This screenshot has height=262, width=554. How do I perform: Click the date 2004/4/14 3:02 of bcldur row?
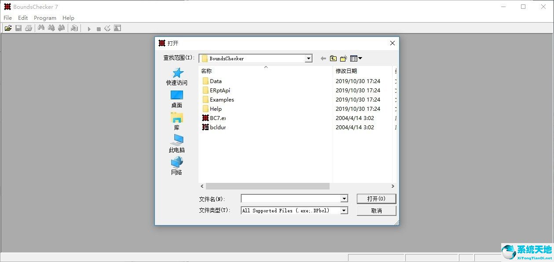(x=355, y=127)
